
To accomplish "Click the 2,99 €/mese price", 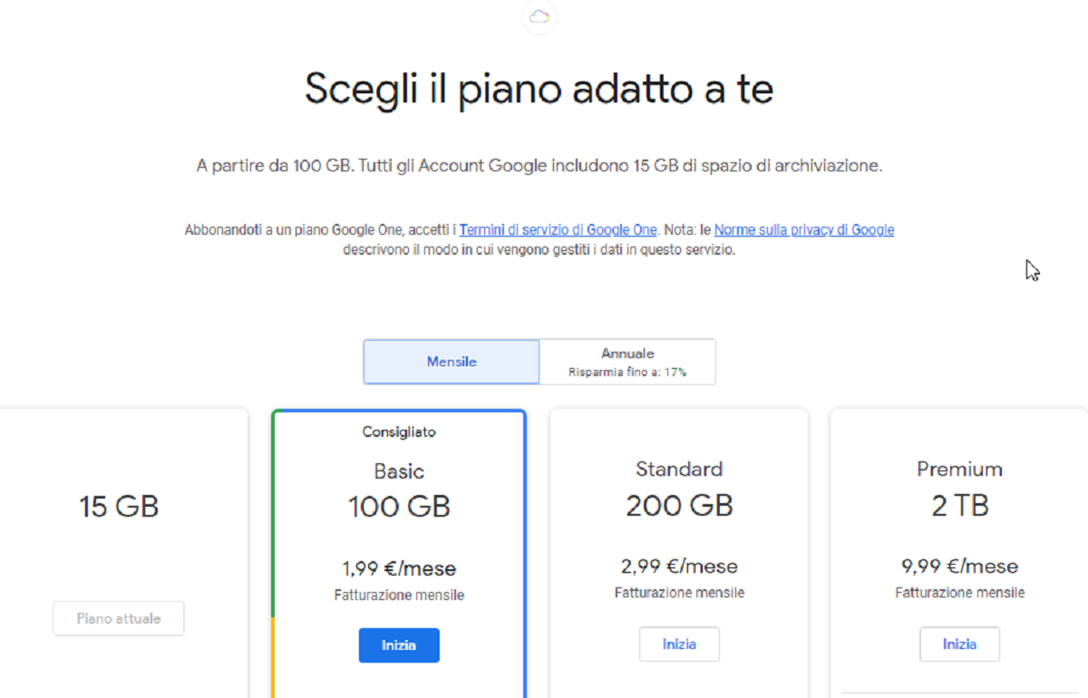I will [679, 567].
